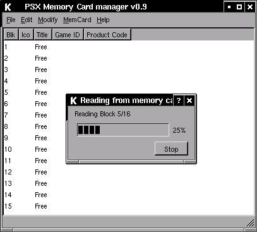Select block 9 Free row
The width and height of the screenshot is (257, 232).
(x=129, y=138)
